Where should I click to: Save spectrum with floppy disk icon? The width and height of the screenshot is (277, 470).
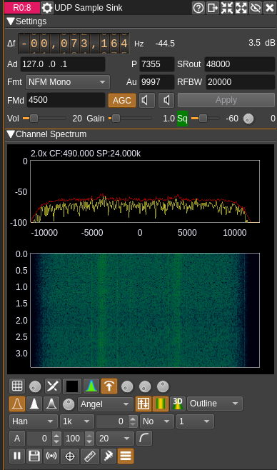[x=34, y=456]
